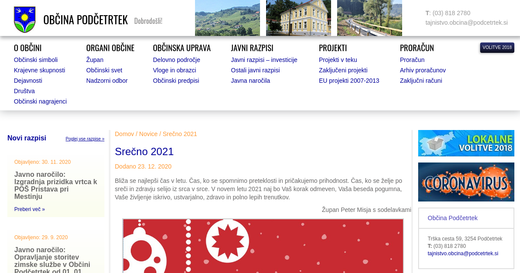The image size is (520, 273).
Task: Click the Pogled vse razpise link
Action: coord(85,139)
